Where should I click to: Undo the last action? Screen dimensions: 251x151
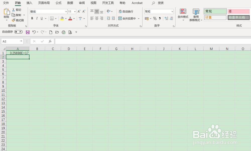point(34,32)
